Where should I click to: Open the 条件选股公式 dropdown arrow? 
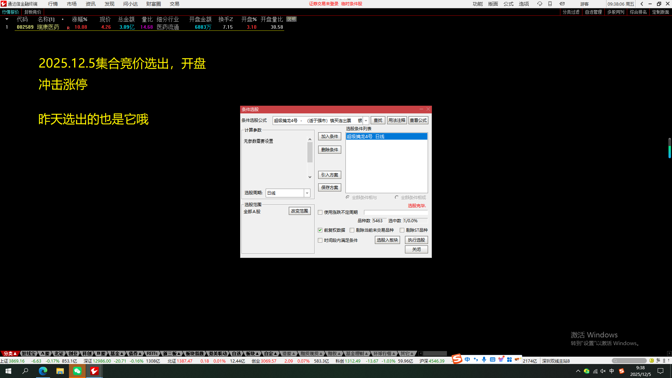366,120
